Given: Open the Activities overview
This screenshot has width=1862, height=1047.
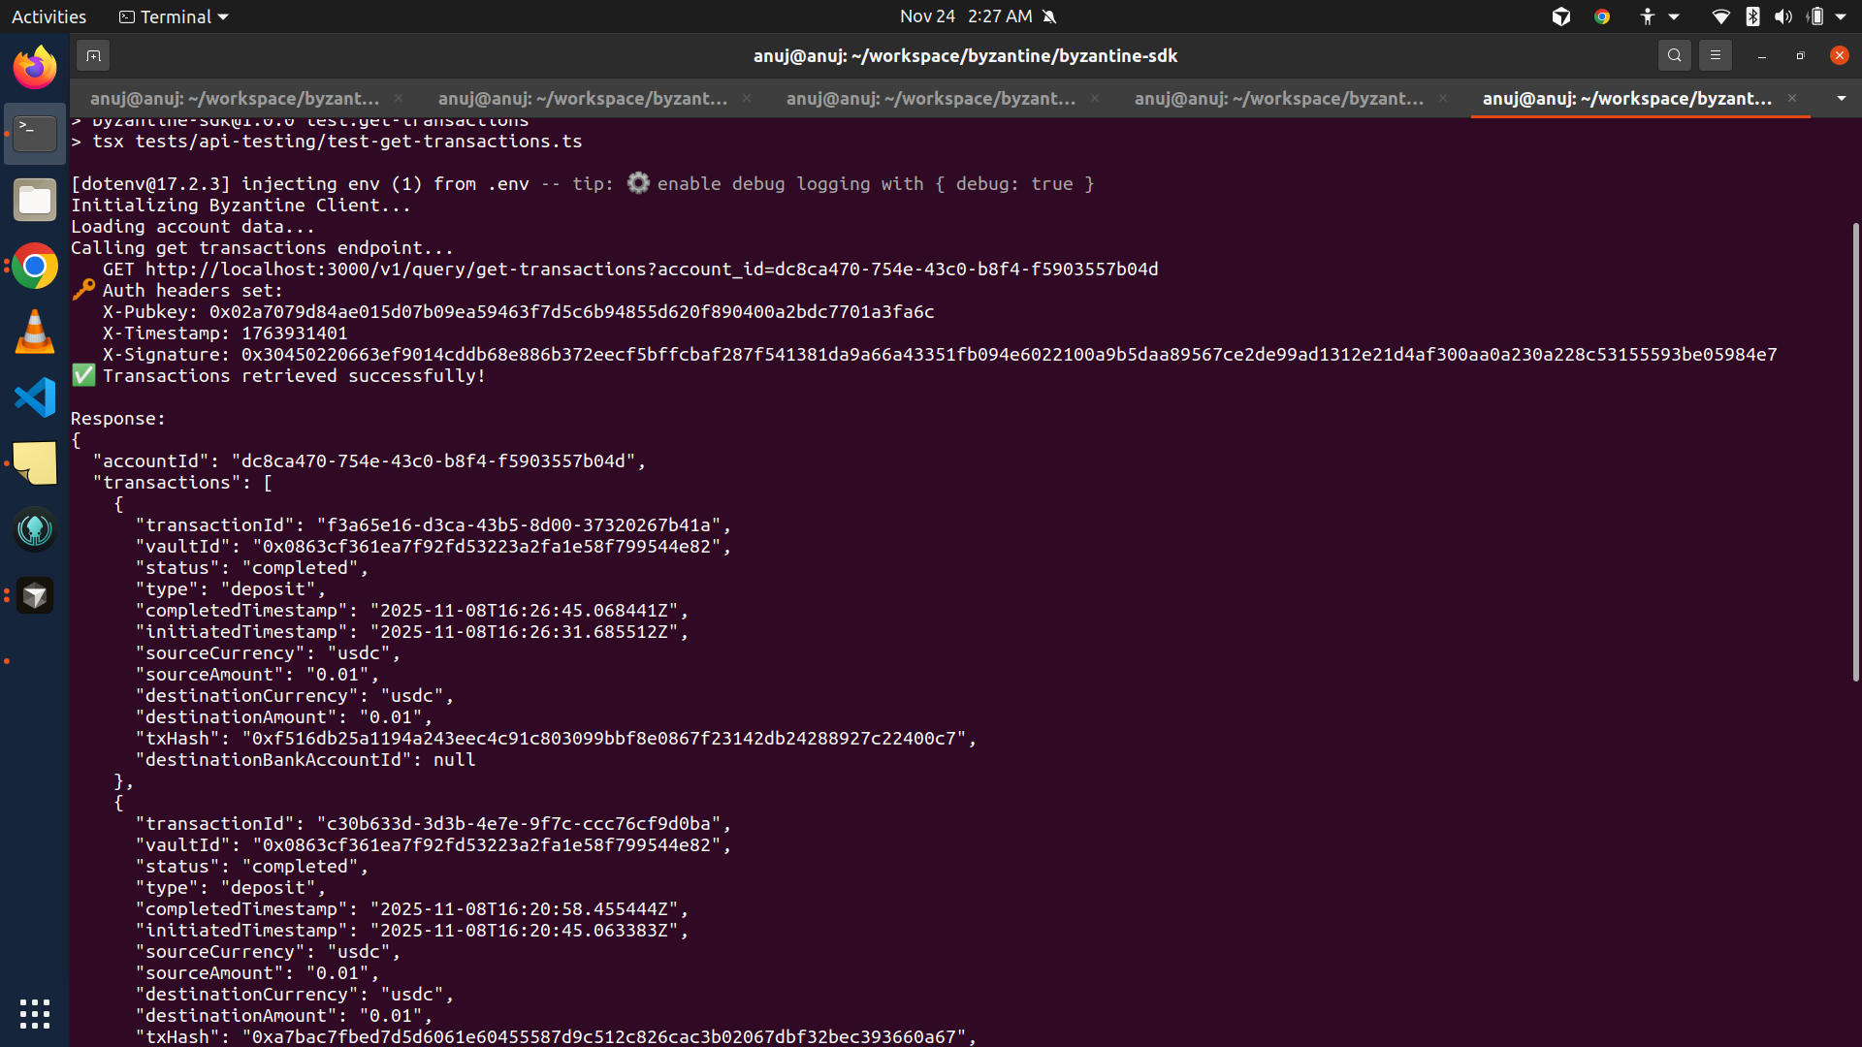Looking at the screenshot, I should click(x=48, y=16).
